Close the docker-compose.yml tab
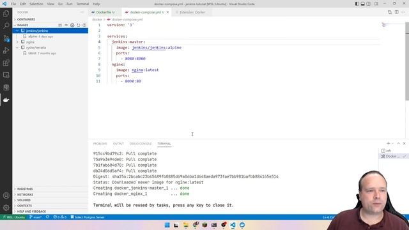The image size is (409, 230). point(167,12)
